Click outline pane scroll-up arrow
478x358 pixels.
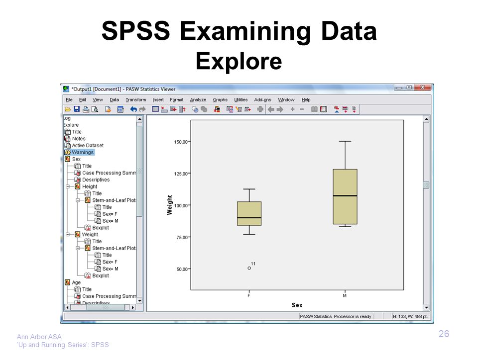tap(139, 119)
